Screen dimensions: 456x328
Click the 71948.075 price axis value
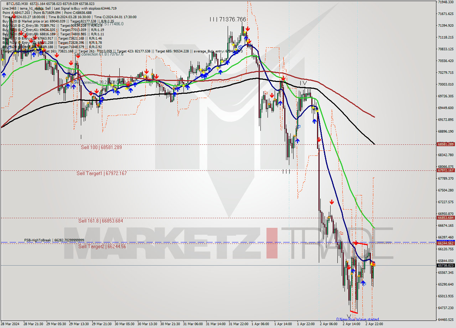point(446,2)
